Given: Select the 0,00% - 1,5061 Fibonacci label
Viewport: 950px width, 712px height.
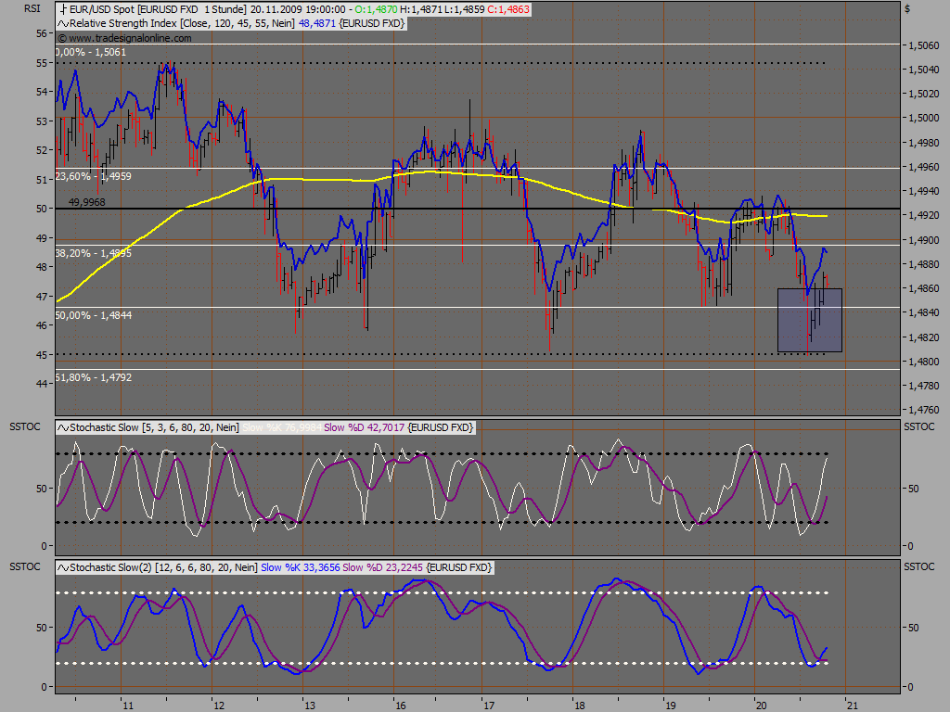Looking at the screenshot, I should 92,52.
